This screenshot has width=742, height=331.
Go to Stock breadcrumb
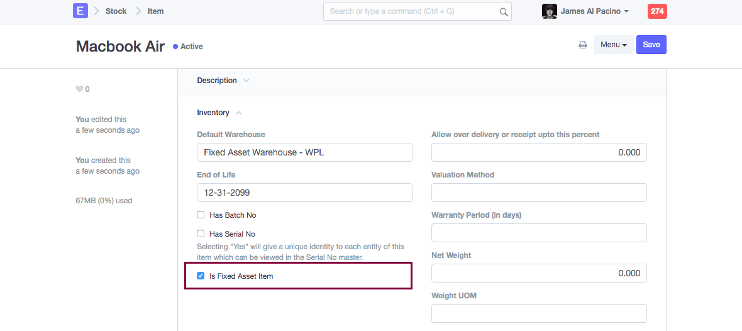tap(116, 11)
